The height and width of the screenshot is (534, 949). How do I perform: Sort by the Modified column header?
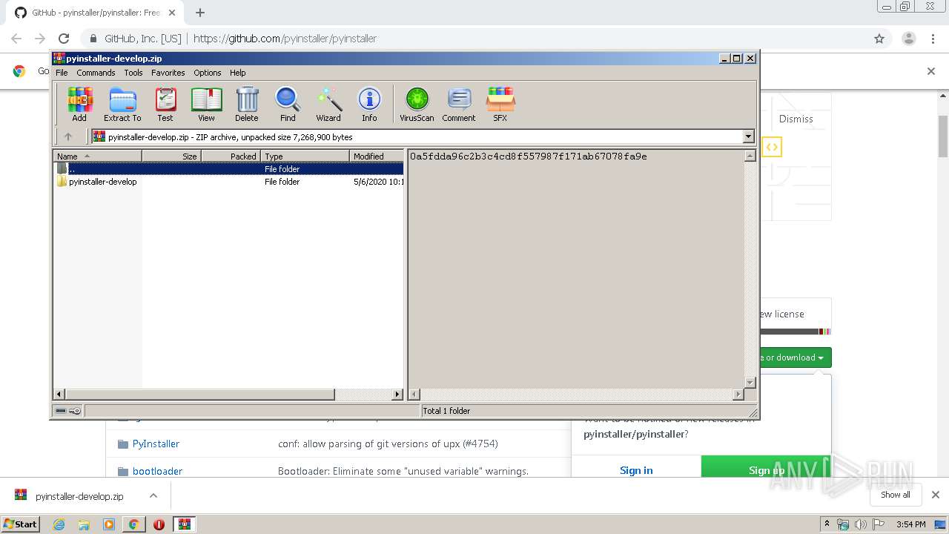pyautogui.click(x=377, y=156)
